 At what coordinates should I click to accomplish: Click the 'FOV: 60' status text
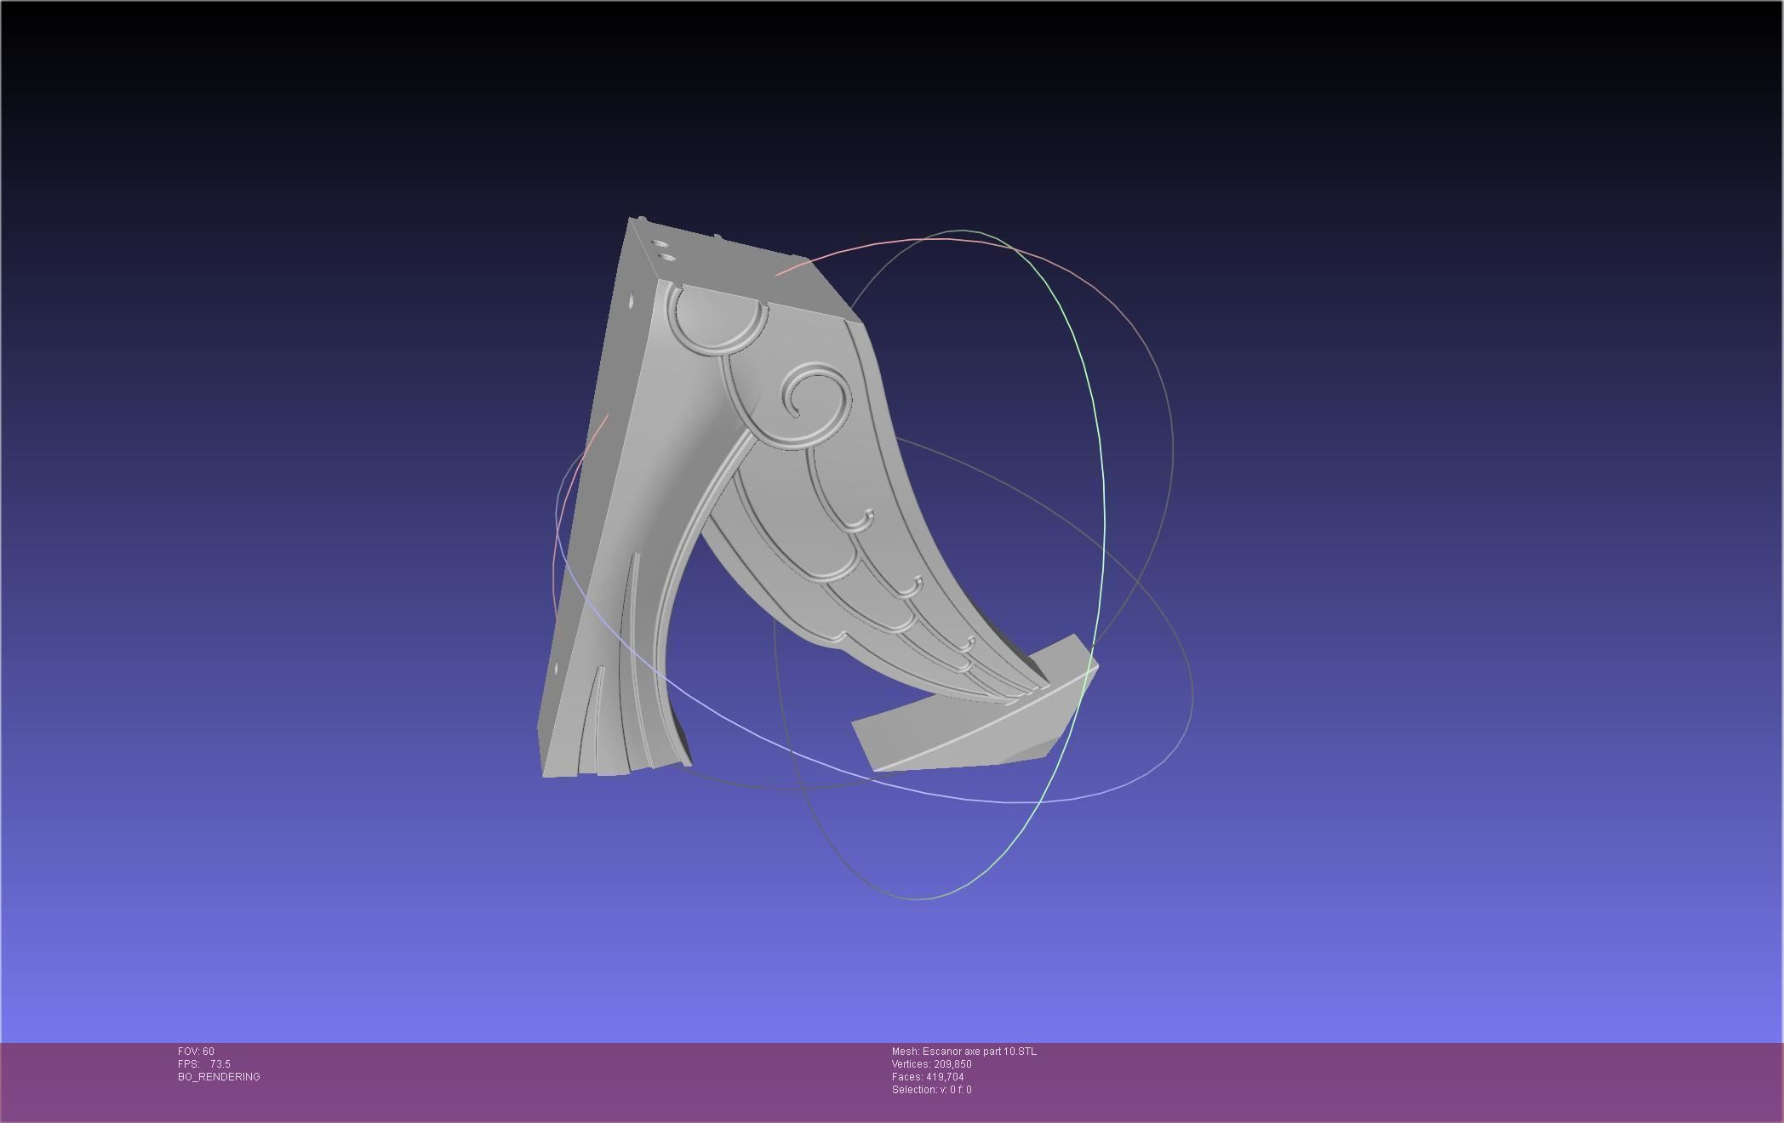(x=196, y=1052)
